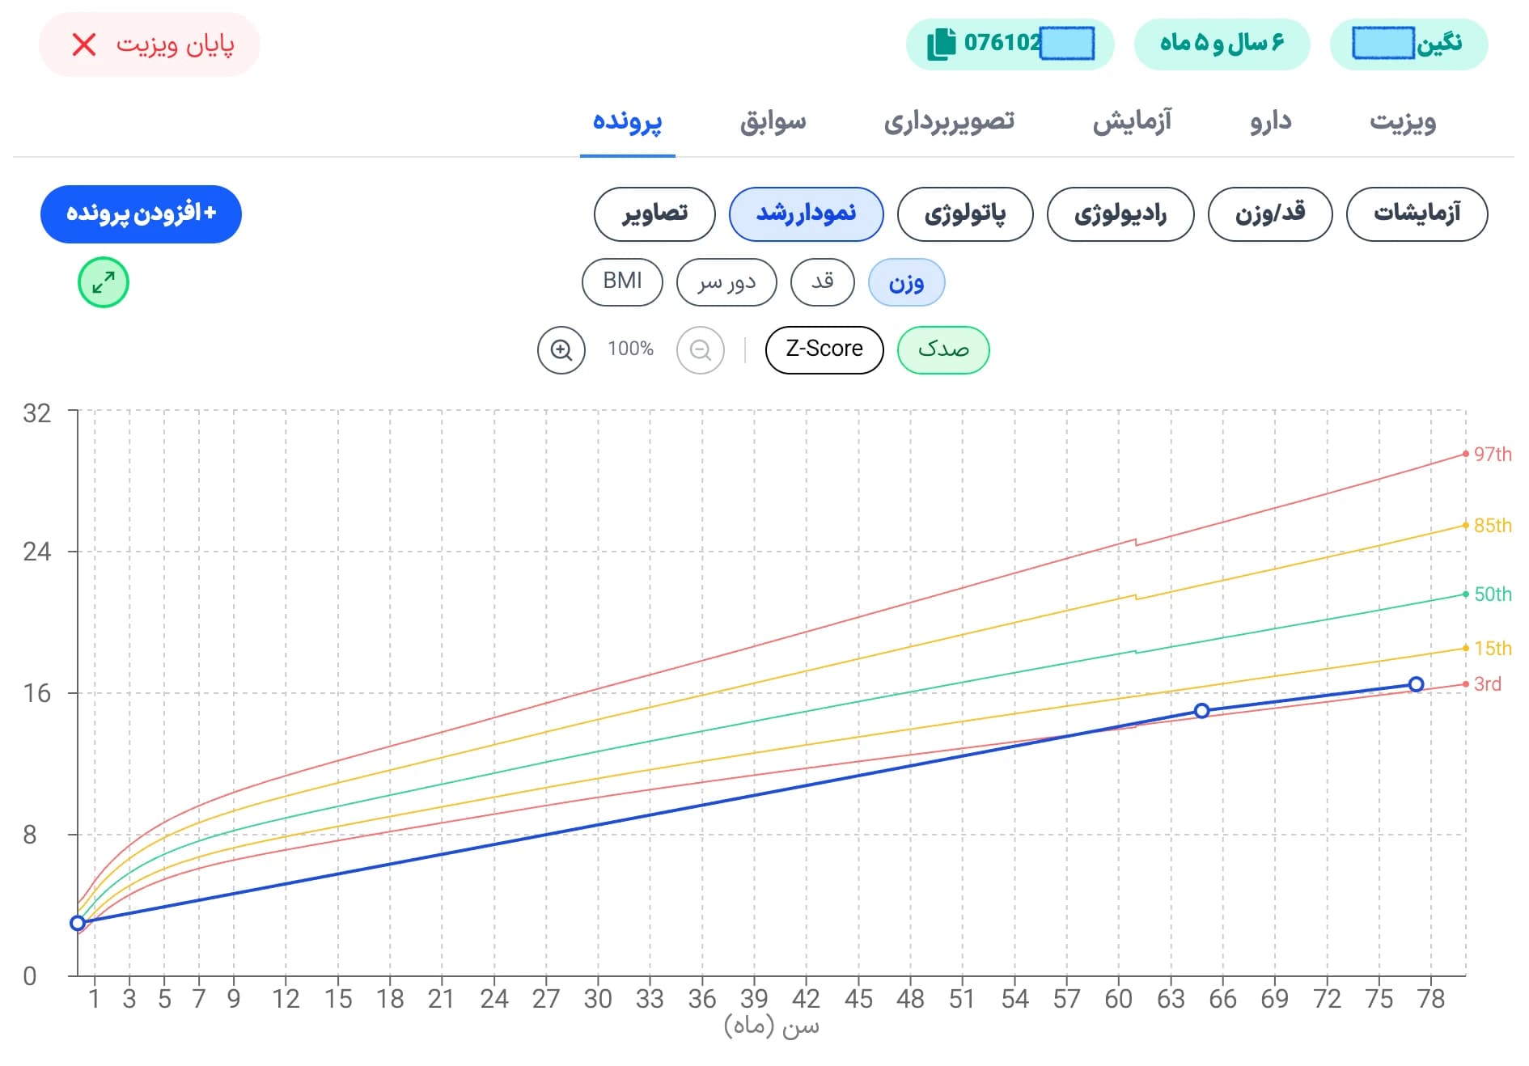Click the red X end-visit icon

pos(84,44)
